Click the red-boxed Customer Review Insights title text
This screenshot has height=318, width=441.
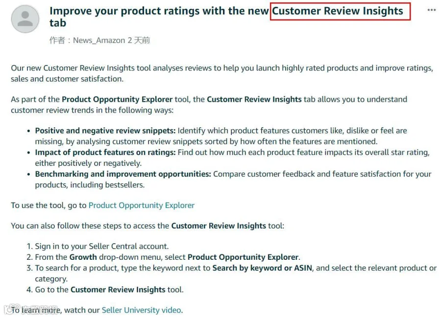pos(338,11)
